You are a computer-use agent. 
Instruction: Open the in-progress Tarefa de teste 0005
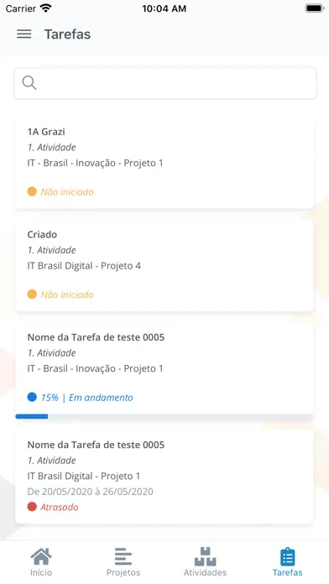pos(164,371)
